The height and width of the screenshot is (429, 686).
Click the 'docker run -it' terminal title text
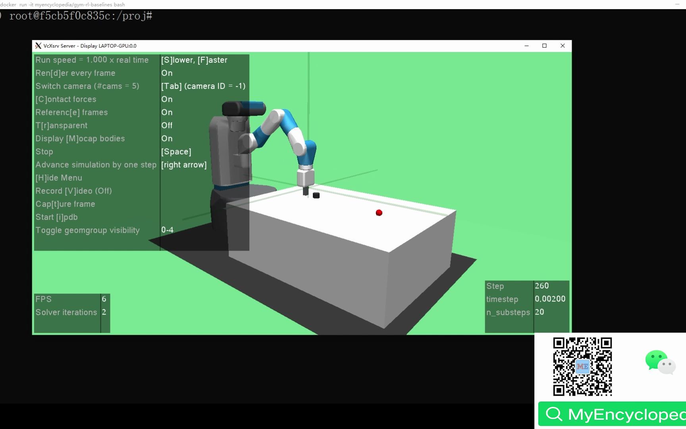tap(62, 4)
